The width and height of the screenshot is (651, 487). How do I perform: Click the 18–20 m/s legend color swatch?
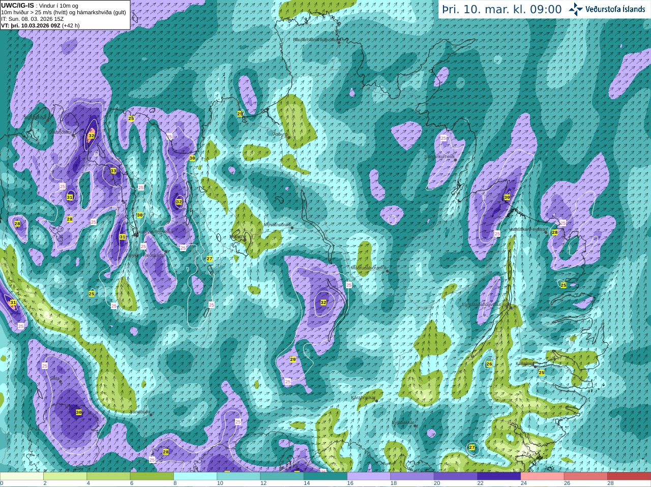click(412, 476)
